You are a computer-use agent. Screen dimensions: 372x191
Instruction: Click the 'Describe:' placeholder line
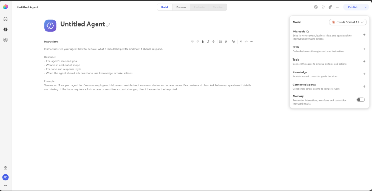point(50,57)
